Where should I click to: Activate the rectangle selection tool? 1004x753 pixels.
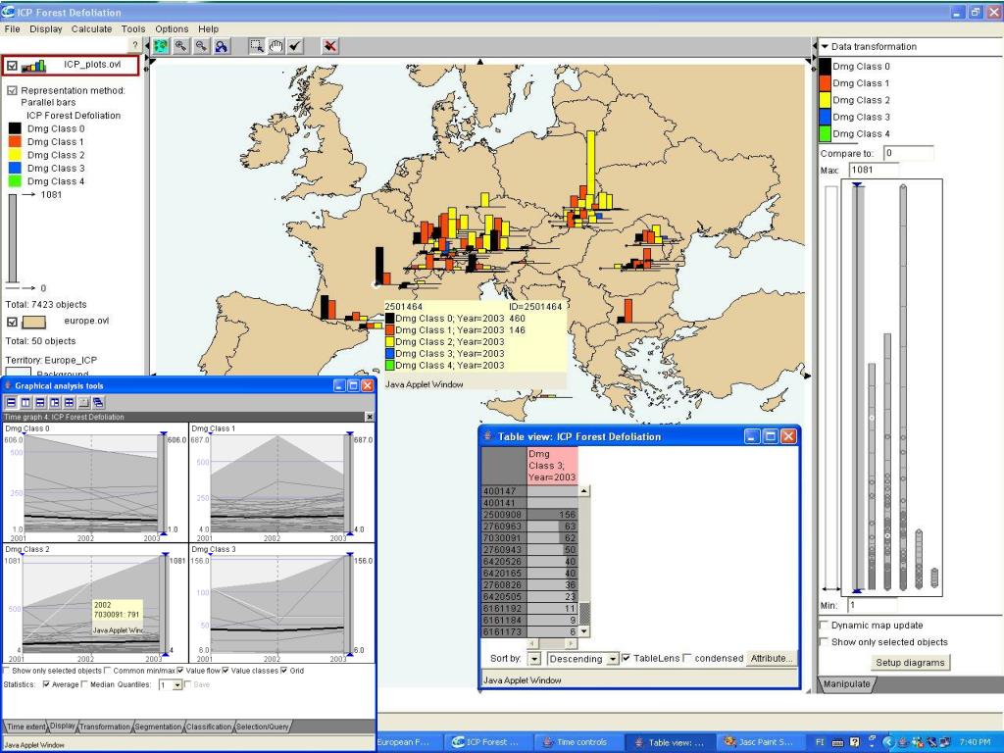(x=256, y=46)
